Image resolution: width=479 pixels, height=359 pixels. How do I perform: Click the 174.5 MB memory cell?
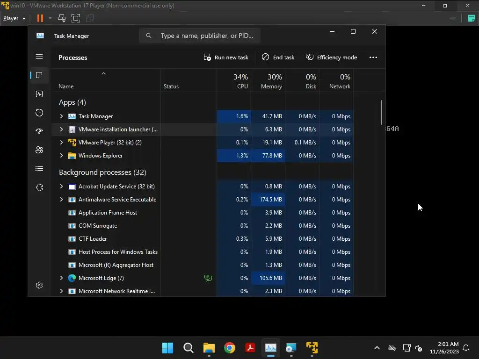point(268,199)
